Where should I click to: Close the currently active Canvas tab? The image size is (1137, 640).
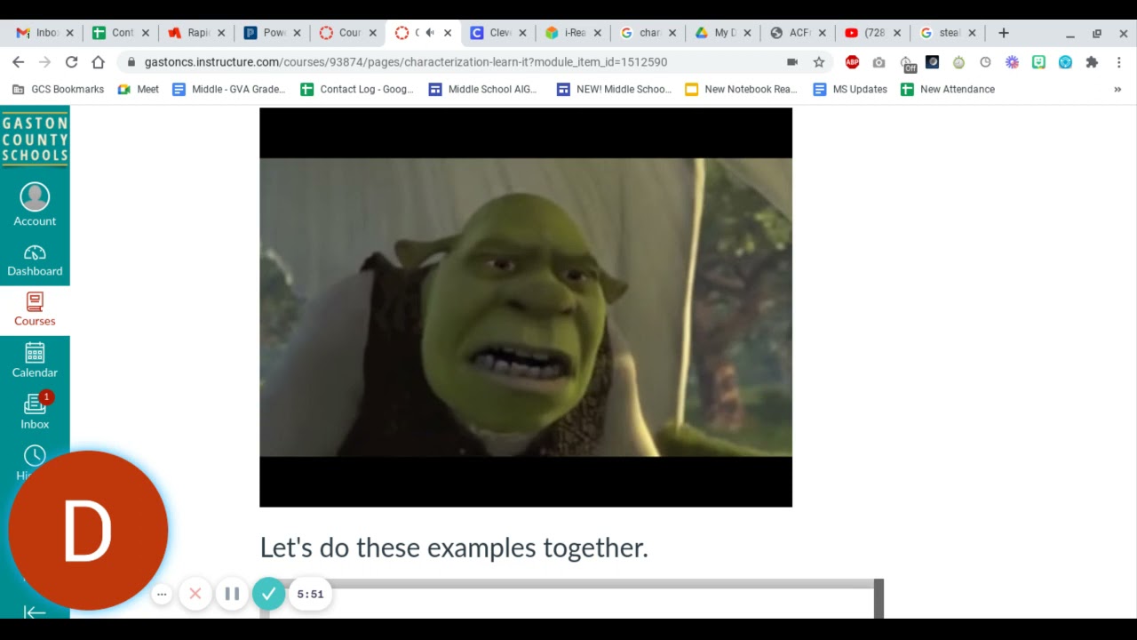(x=448, y=33)
